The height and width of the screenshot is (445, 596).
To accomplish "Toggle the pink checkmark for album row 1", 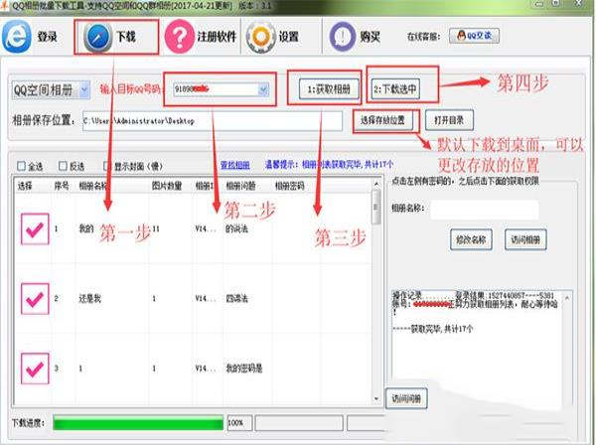I will click(x=37, y=229).
